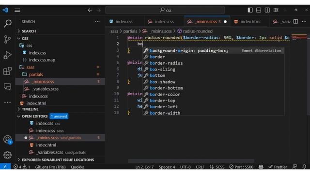The height and width of the screenshot is (174, 310).
Task: Click Ln 2, Col 7 cursor position
Action: [144, 167]
